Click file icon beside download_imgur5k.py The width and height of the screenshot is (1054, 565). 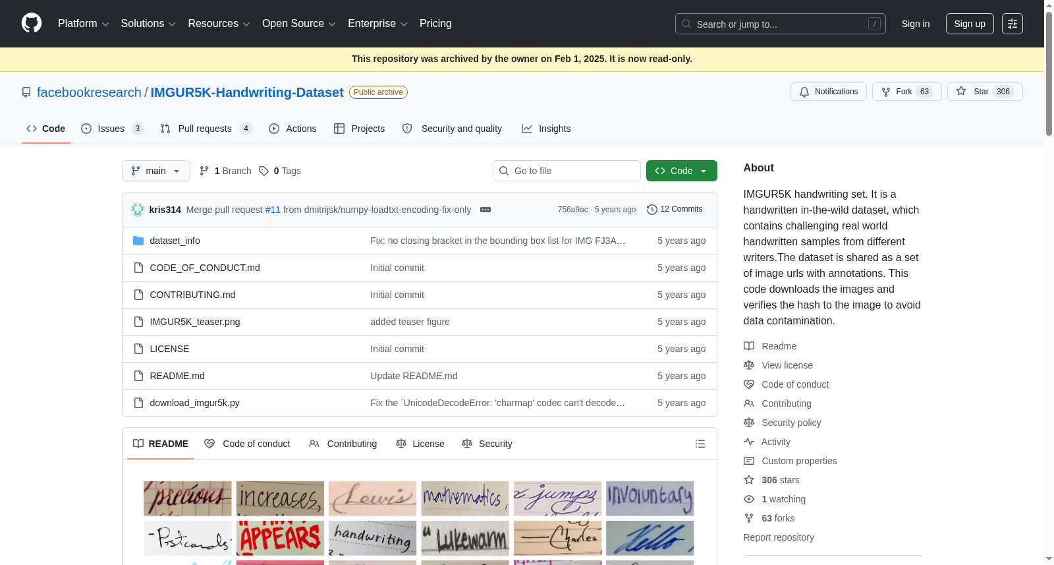pos(138,403)
